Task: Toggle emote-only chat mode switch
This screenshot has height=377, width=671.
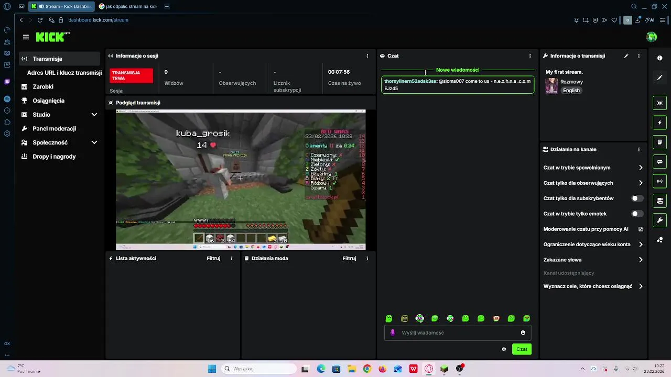Action: (637, 214)
